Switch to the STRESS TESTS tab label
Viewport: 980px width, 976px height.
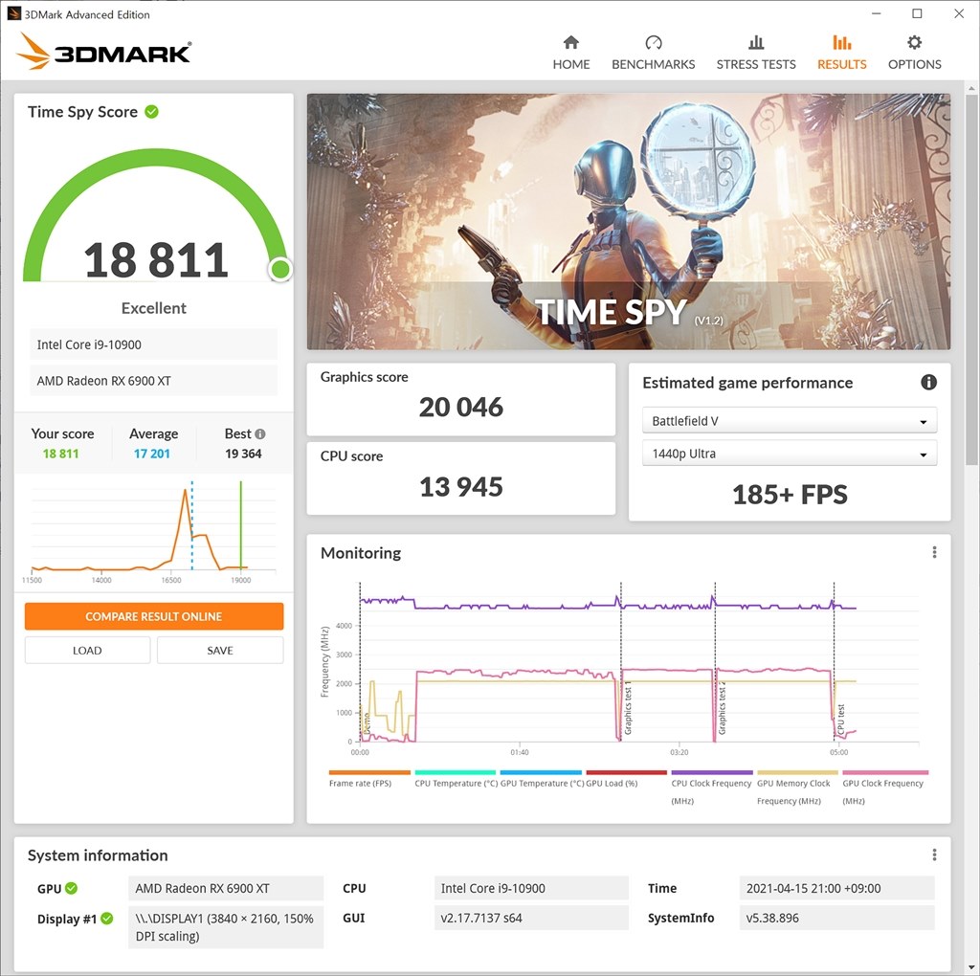click(x=756, y=64)
